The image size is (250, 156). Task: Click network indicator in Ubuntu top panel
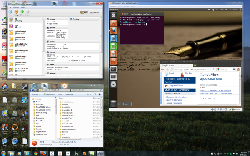213,10
